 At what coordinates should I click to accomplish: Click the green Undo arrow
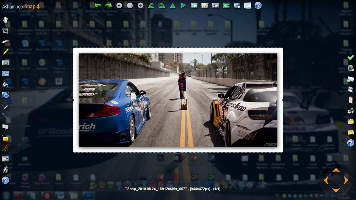98,5
